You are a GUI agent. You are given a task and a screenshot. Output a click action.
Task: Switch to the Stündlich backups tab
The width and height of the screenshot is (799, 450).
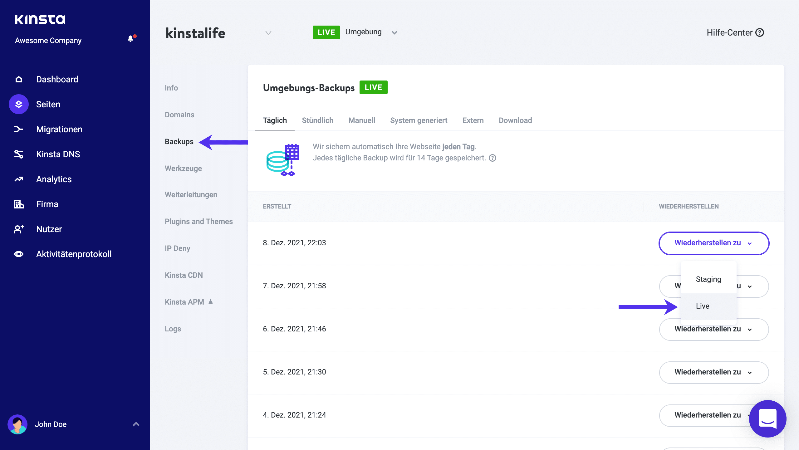tap(317, 120)
